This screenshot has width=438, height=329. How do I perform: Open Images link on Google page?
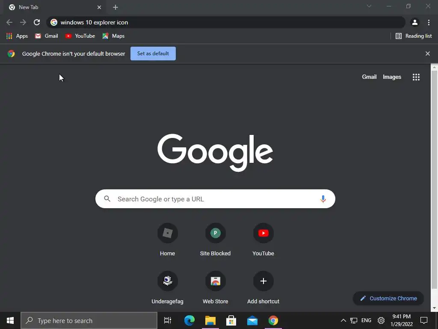point(392,77)
